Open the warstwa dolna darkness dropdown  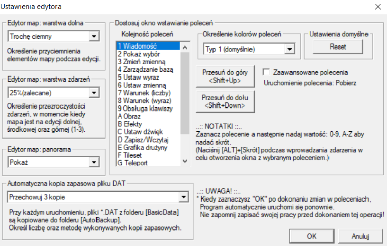94,36
